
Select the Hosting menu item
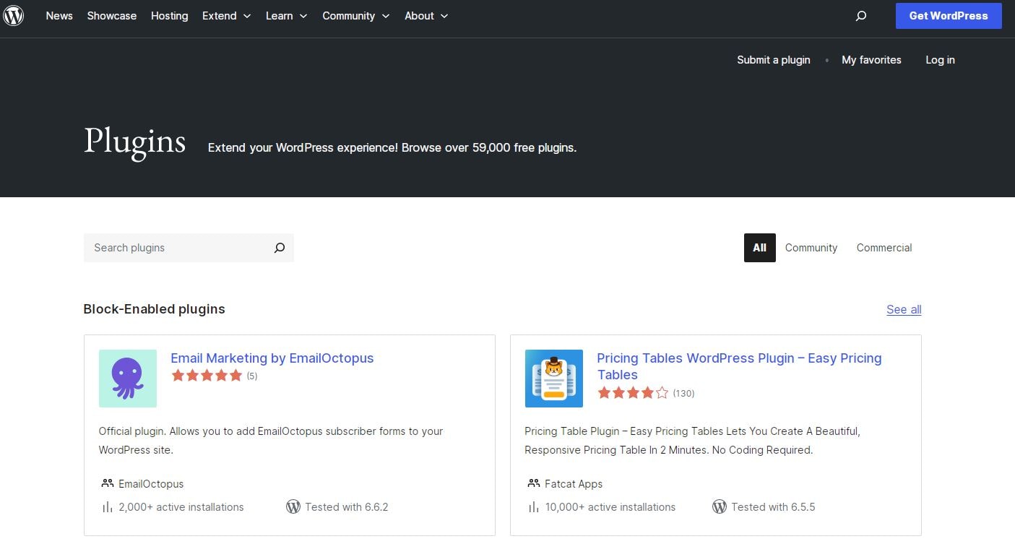click(169, 15)
